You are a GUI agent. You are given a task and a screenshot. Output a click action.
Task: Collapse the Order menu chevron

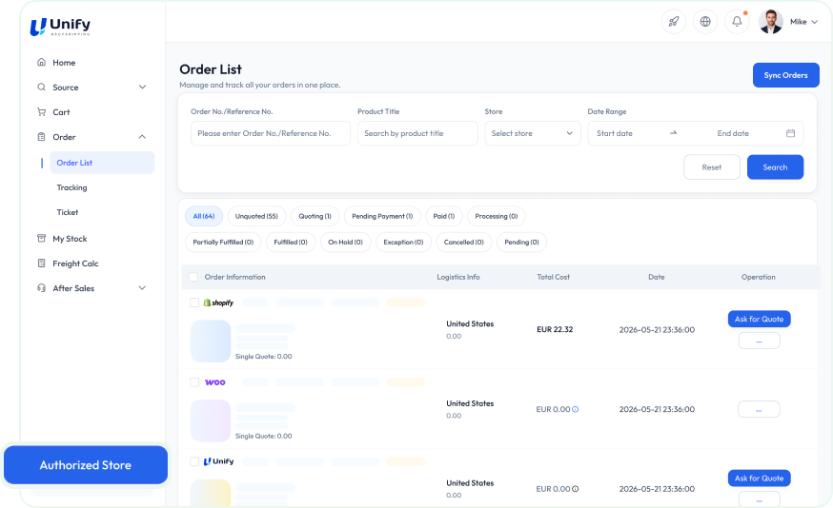[x=142, y=137]
